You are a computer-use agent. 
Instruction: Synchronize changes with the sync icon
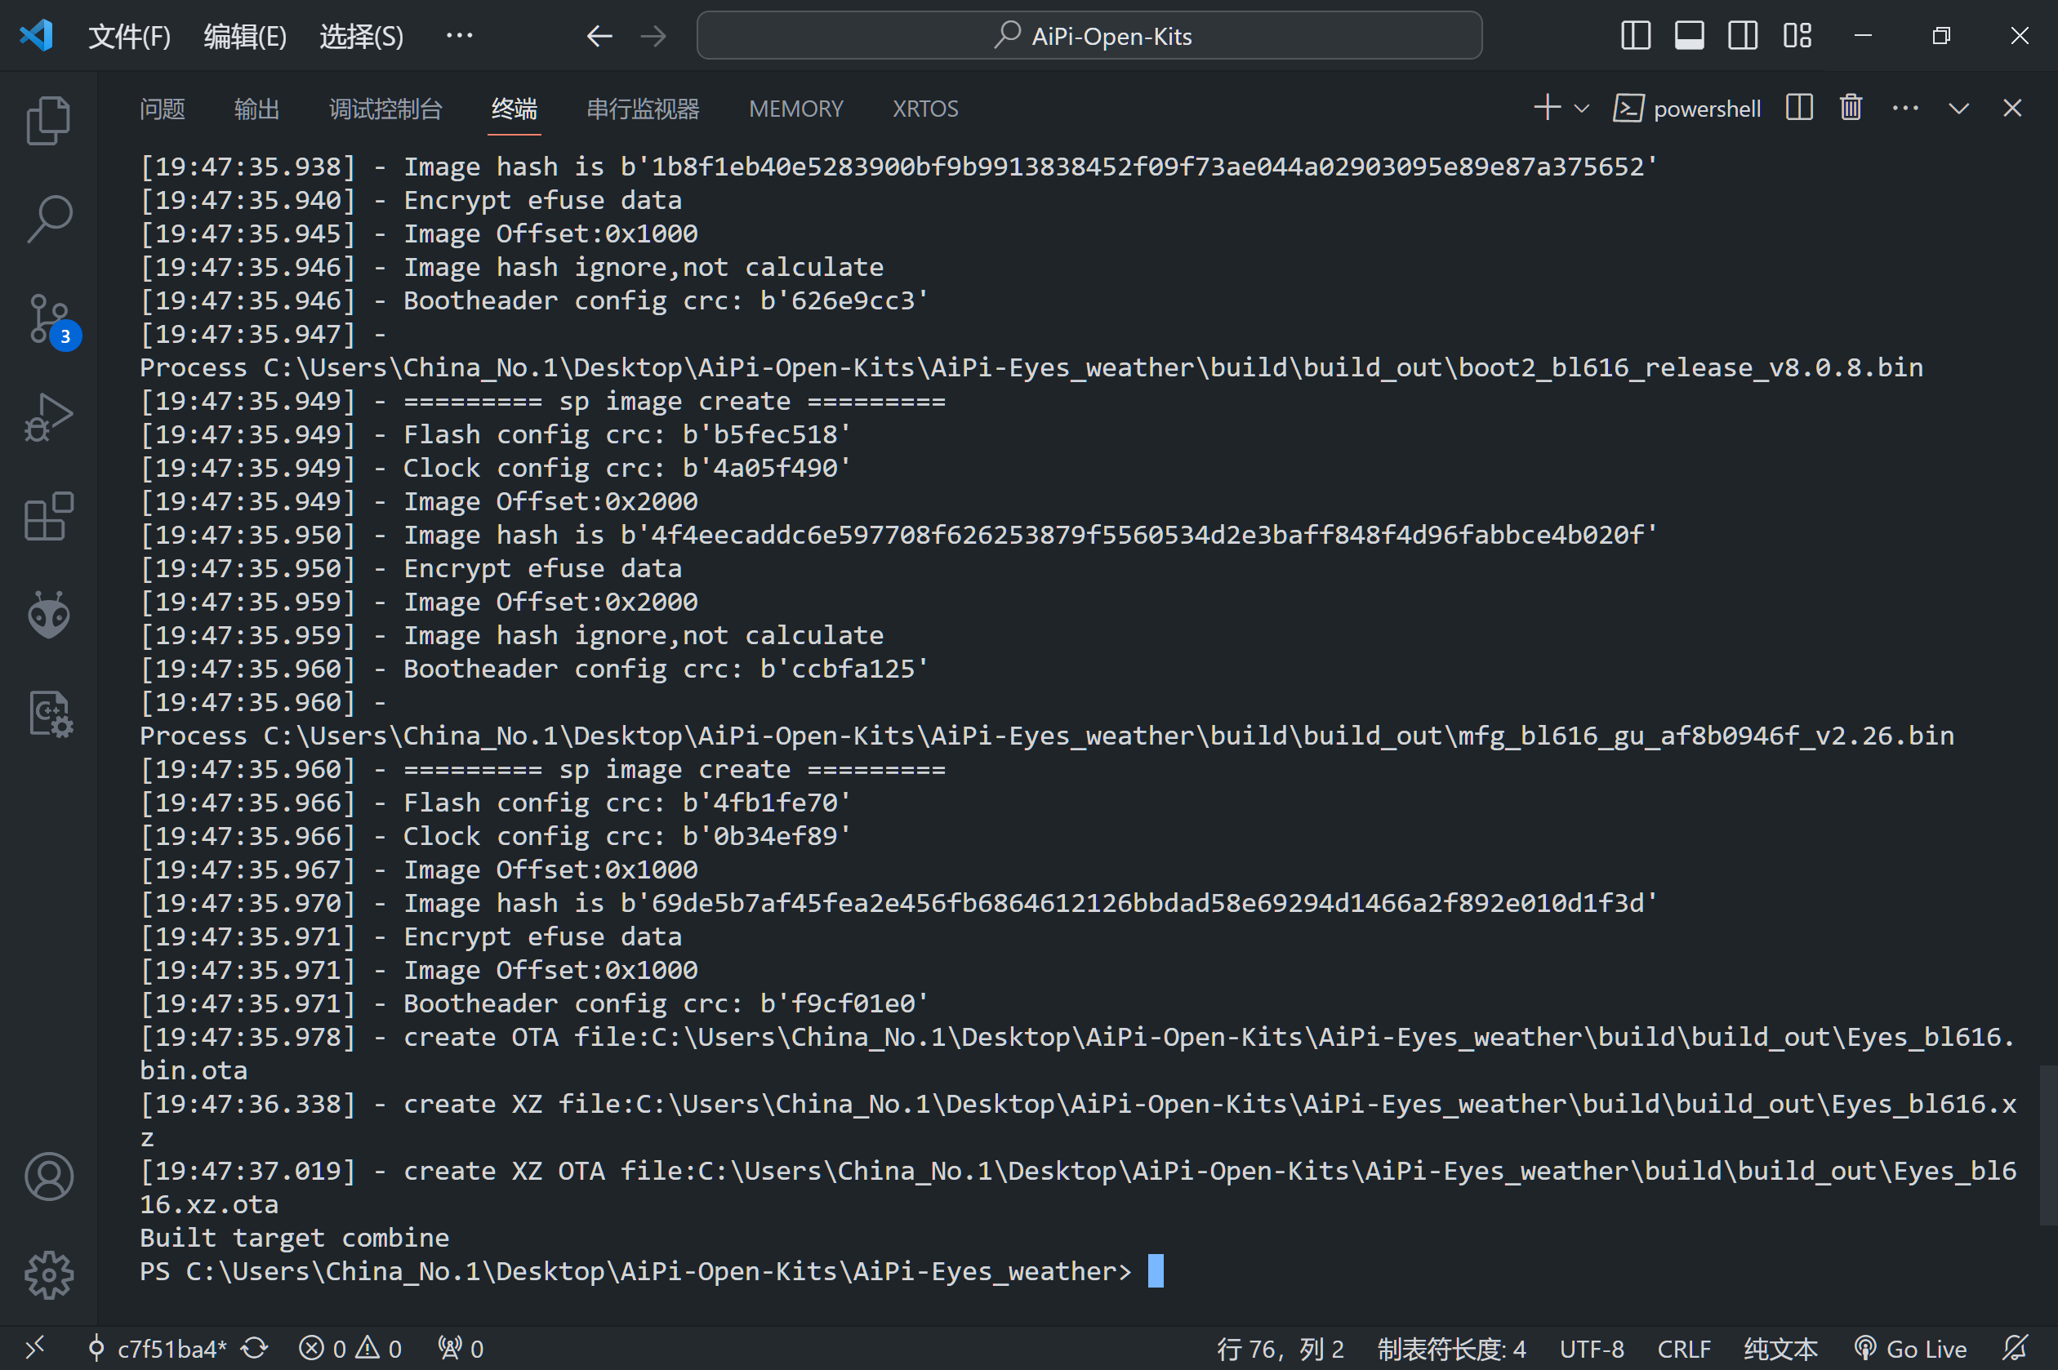(254, 1349)
